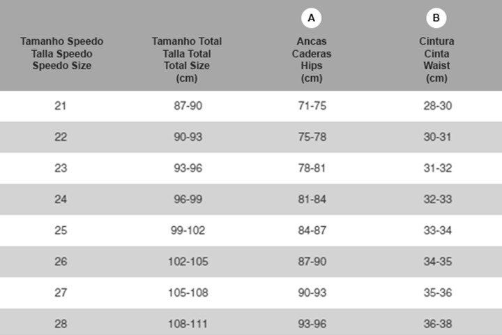Select Speedo size 22 cell
The image size is (502, 335).
(x=61, y=137)
